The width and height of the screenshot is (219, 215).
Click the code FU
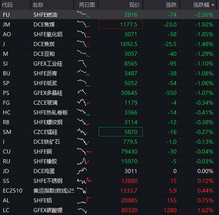point(6,15)
